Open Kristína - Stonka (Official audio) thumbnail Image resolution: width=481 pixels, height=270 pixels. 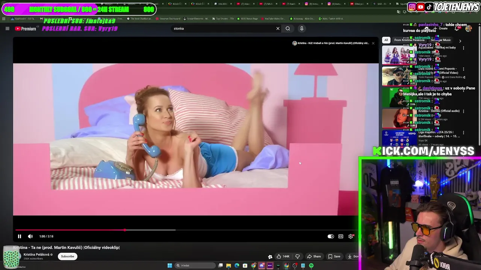[399, 118]
